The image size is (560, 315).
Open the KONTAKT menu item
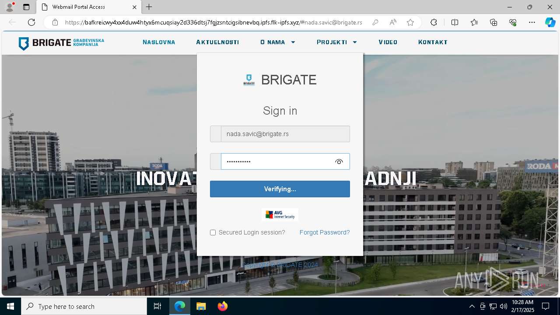tap(433, 42)
